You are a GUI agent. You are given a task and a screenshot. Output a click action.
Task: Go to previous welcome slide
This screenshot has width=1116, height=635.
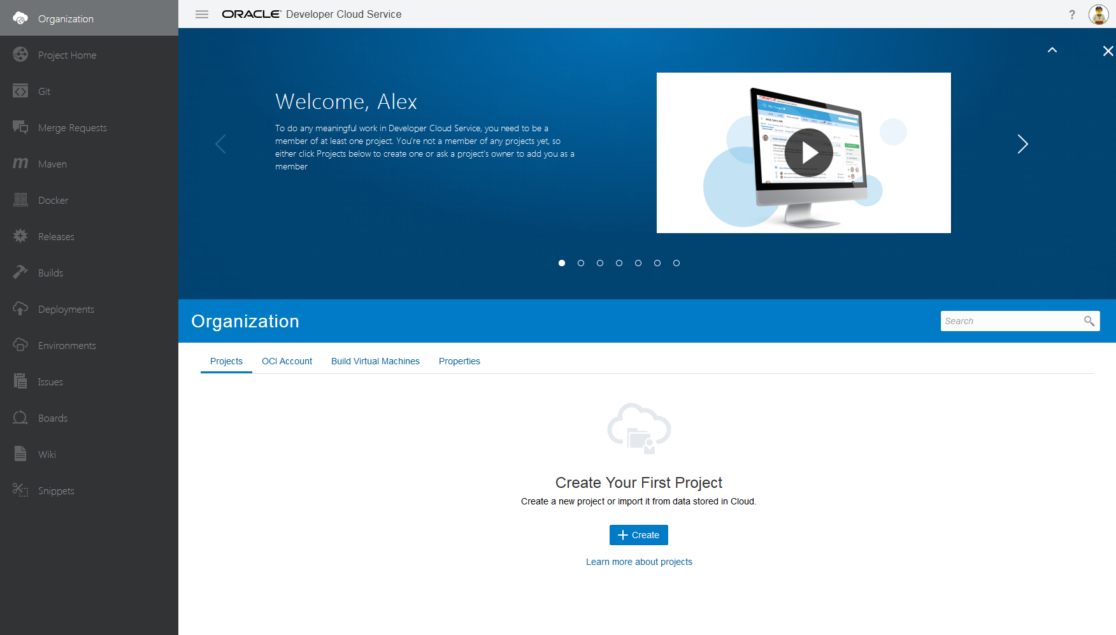click(220, 144)
